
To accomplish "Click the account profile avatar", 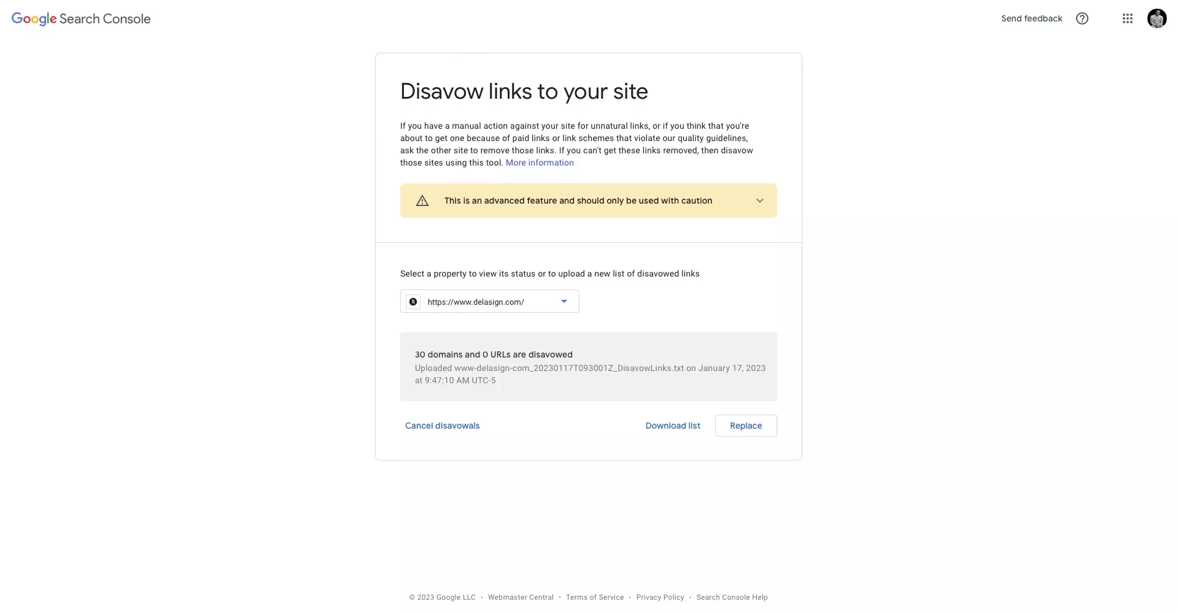I will pyautogui.click(x=1157, y=18).
